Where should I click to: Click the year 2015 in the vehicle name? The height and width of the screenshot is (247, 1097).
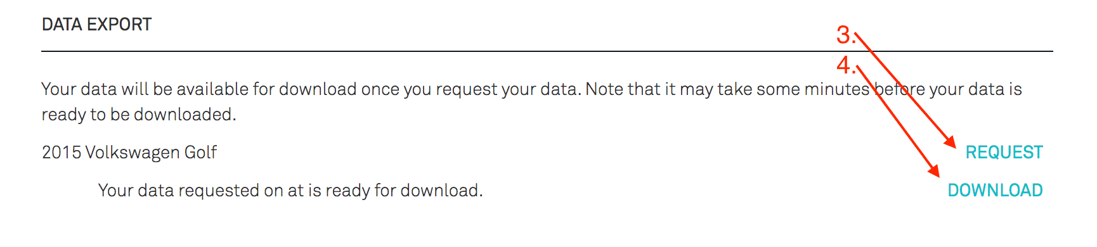(x=61, y=153)
